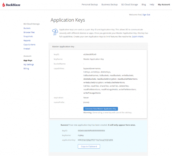
Task: Click the Success! message text
Action: [98, 125]
